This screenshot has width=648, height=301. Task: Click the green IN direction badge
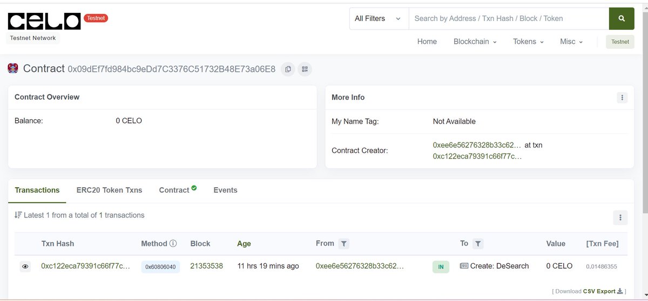point(441,266)
